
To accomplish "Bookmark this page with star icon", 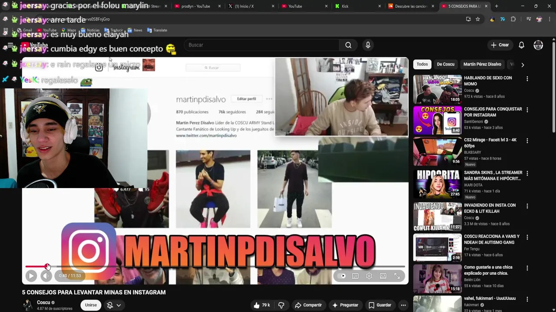I will (x=478, y=19).
